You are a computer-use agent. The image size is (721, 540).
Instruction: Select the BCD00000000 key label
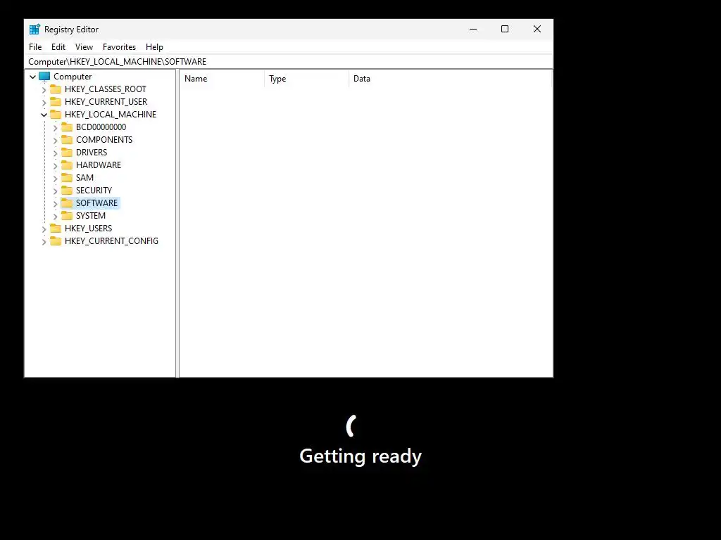[x=101, y=127]
